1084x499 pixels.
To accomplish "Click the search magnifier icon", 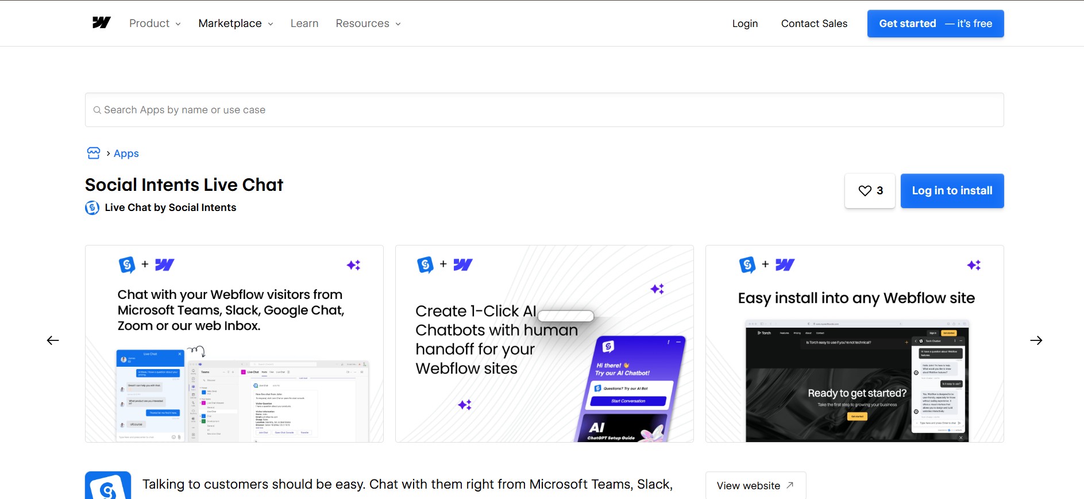I will (97, 110).
